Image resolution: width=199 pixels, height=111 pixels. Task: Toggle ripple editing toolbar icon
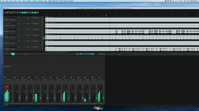(28, 13)
